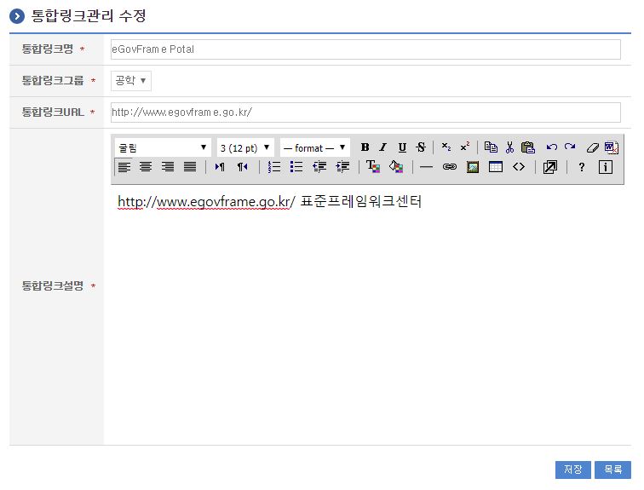Insert an image using picture icon
The image size is (644, 490).
(473, 167)
